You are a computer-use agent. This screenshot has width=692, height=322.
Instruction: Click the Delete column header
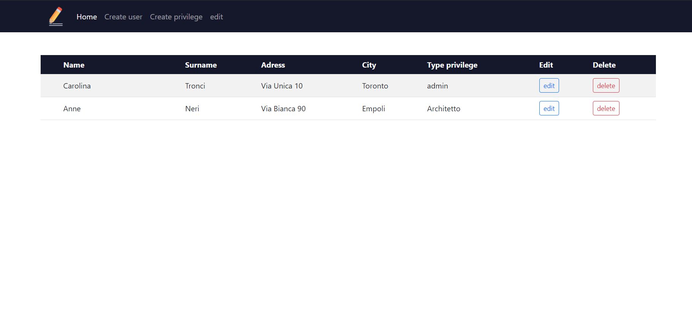[x=604, y=65]
